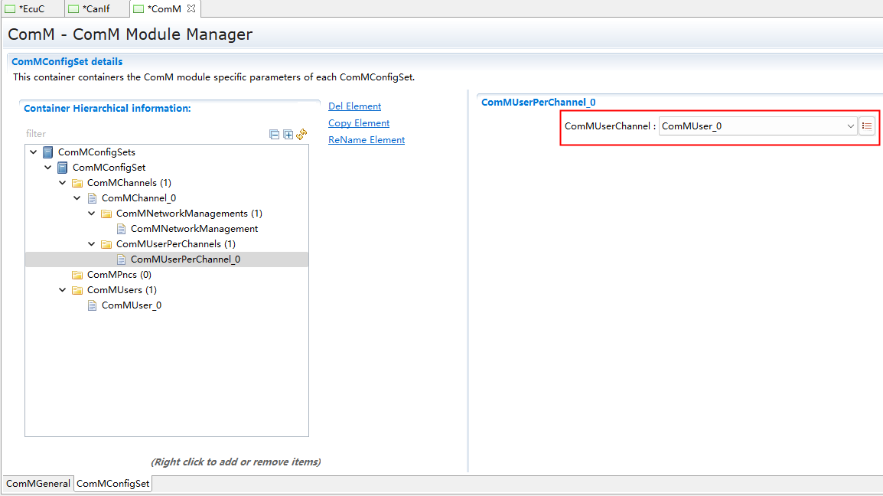The height and width of the screenshot is (496, 883).
Task: Click the refresh/sync tree icon
Action: [301, 134]
